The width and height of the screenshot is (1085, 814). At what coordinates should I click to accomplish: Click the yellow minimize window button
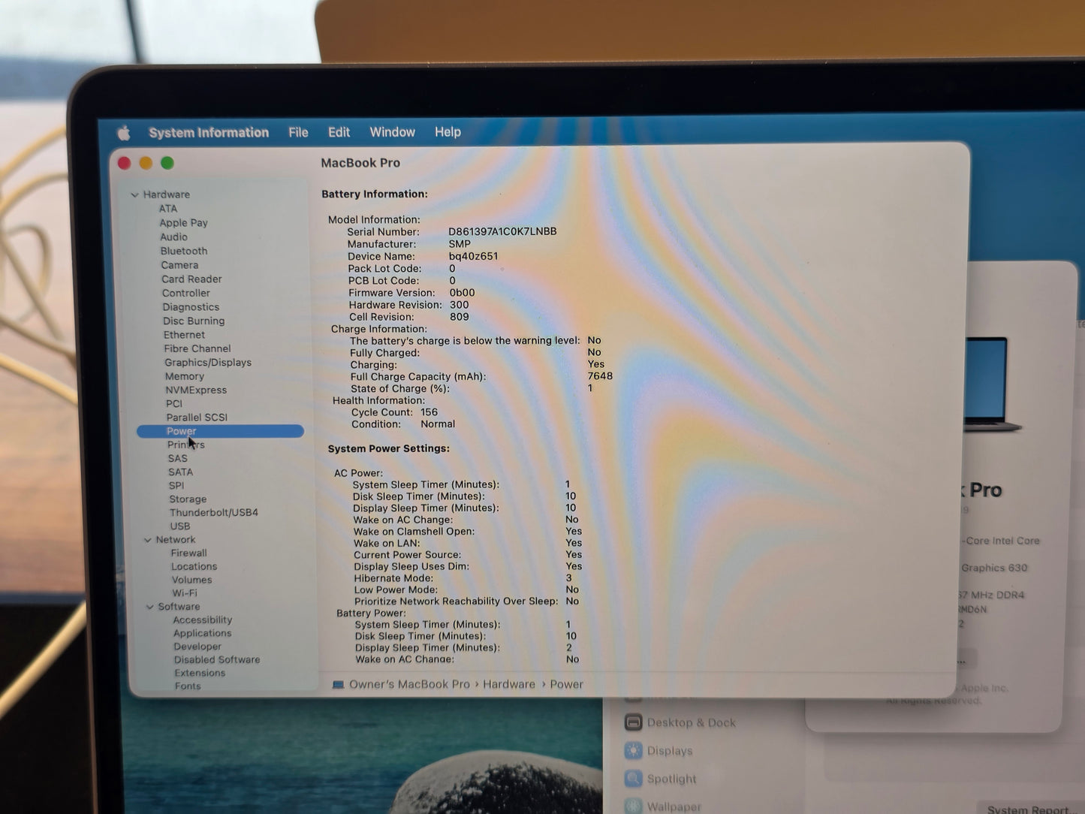tap(146, 163)
